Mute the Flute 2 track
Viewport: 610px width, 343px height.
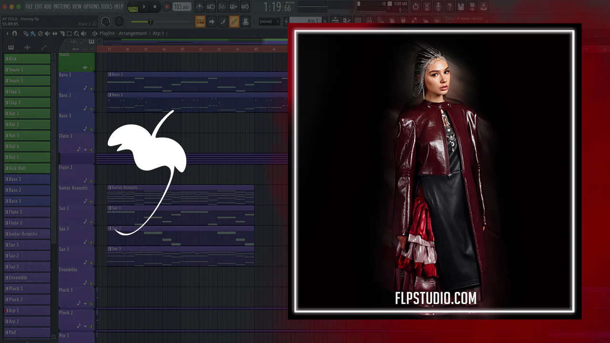point(91,182)
